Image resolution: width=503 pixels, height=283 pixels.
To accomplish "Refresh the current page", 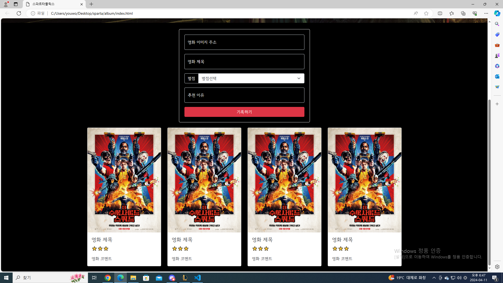I will (x=19, y=13).
